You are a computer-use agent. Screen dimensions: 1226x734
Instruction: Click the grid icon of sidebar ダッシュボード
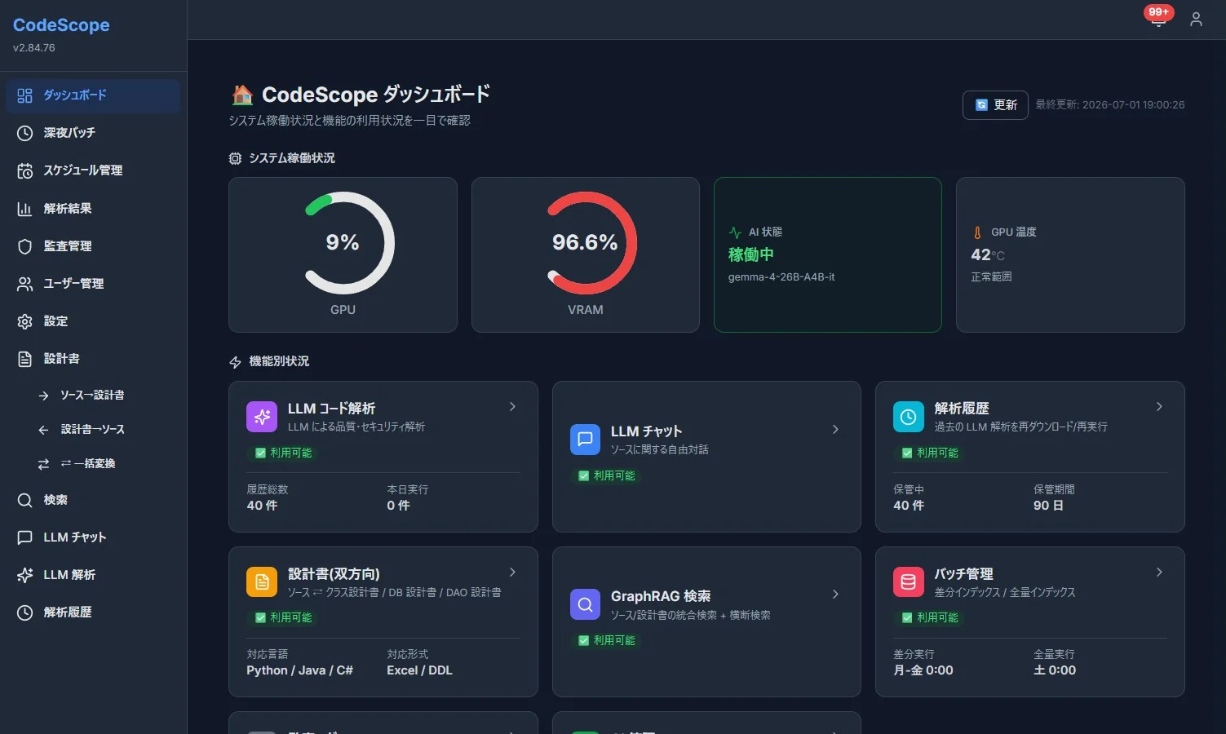(x=24, y=95)
